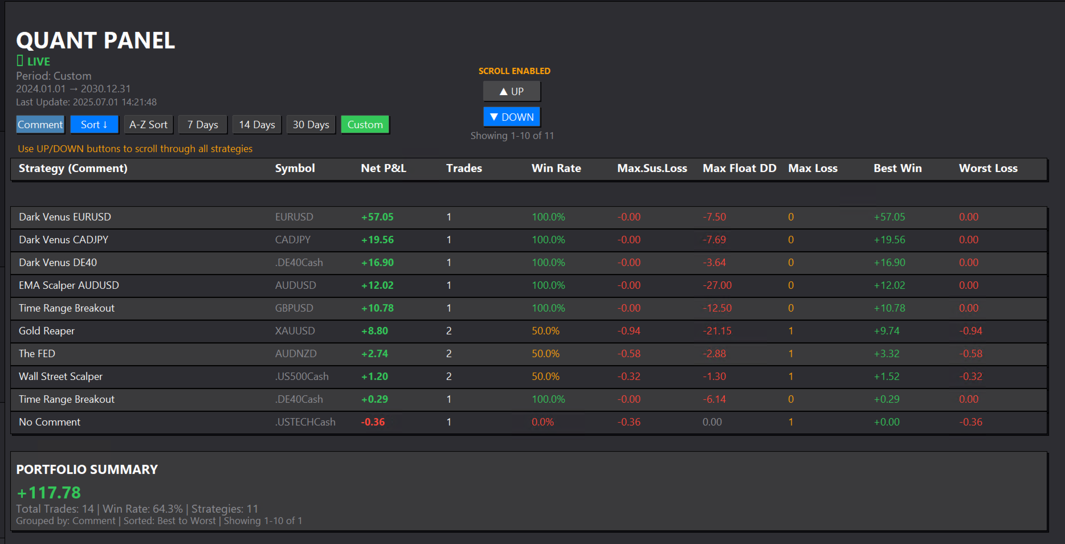This screenshot has width=1065, height=544.
Task: Select the Custom period tab
Action: 365,124
